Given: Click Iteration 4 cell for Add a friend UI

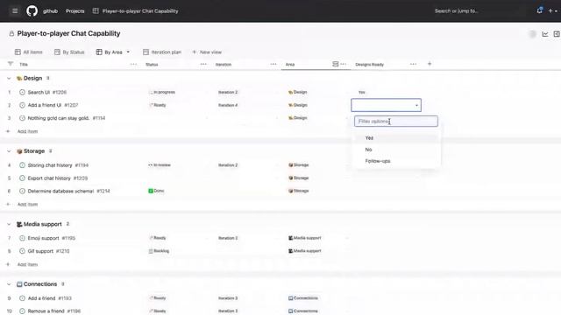Looking at the screenshot, I should tap(228, 105).
